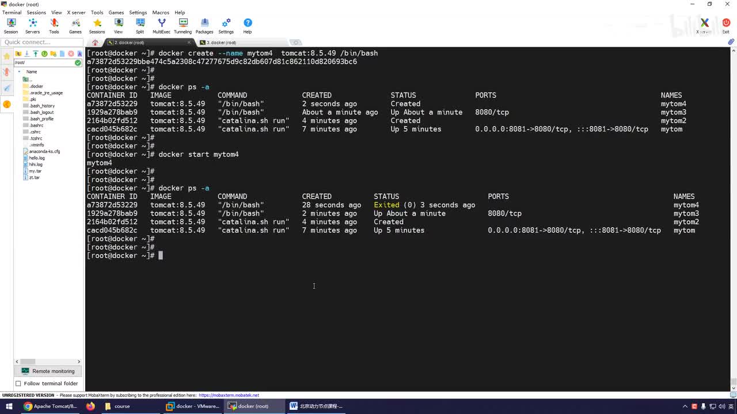Image resolution: width=737 pixels, height=414 pixels.
Task: Open the Tools sidebar tab
Action: pyautogui.click(x=7, y=72)
